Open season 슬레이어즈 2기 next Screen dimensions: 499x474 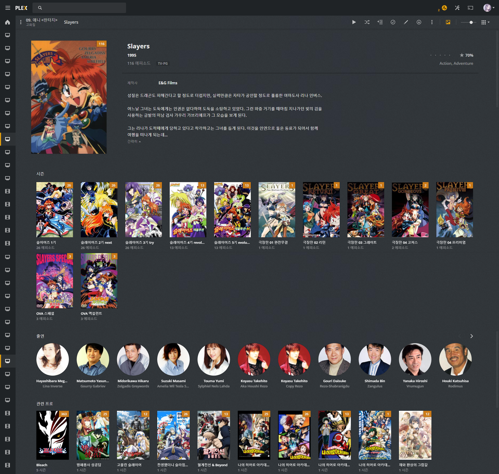(99, 210)
